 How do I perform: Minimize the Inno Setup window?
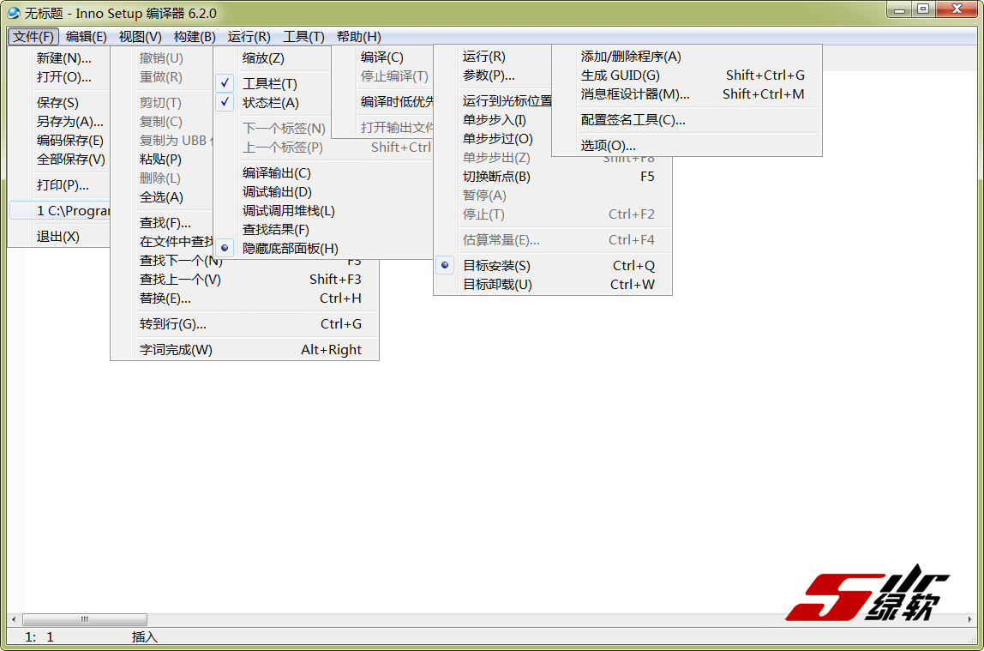[899, 9]
